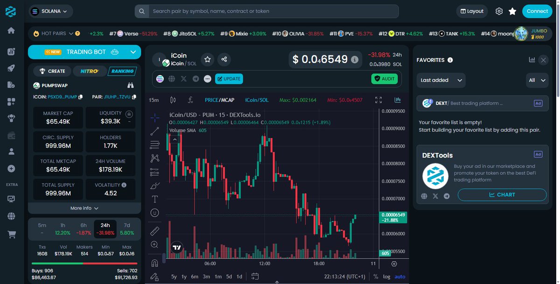Toggle magnet mode in chart toolbar
Viewport: 560px width, 284px height.
point(155,263)
